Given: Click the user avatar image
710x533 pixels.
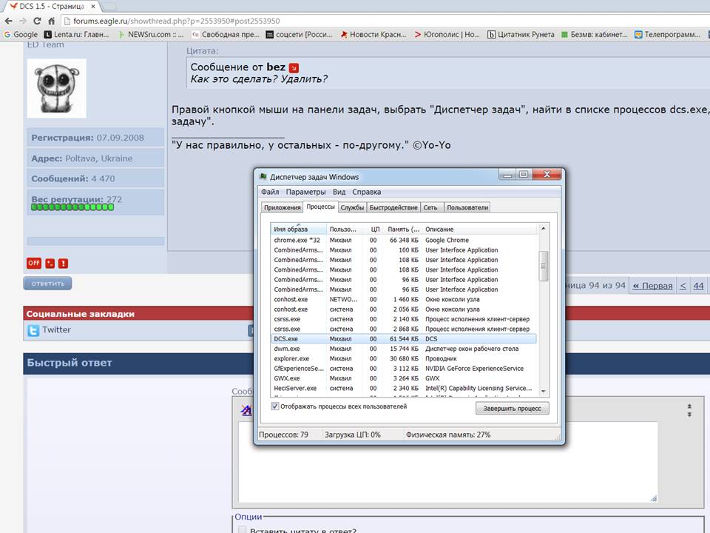Looking at the screenshot, I should click(x=57, y=88).
